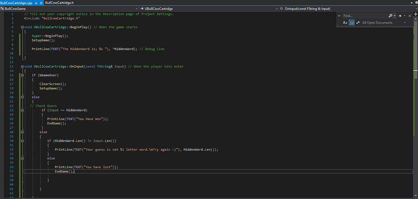Close the BullCowCartridge.cpp tab

point(41,3)
